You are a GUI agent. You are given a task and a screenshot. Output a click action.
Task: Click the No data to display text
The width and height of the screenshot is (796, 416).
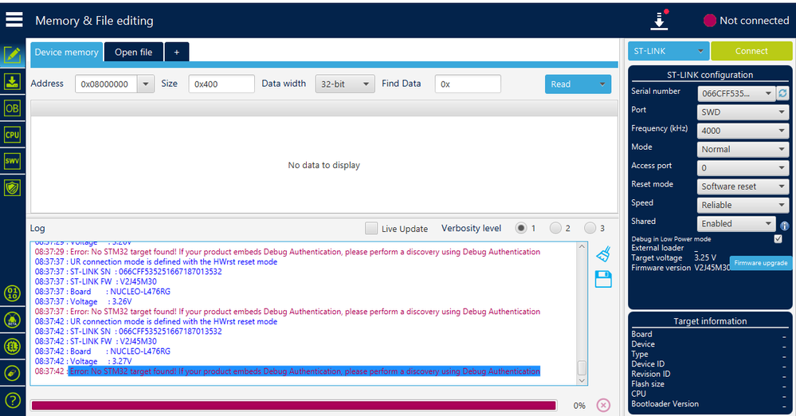click(x=323, y=165)
